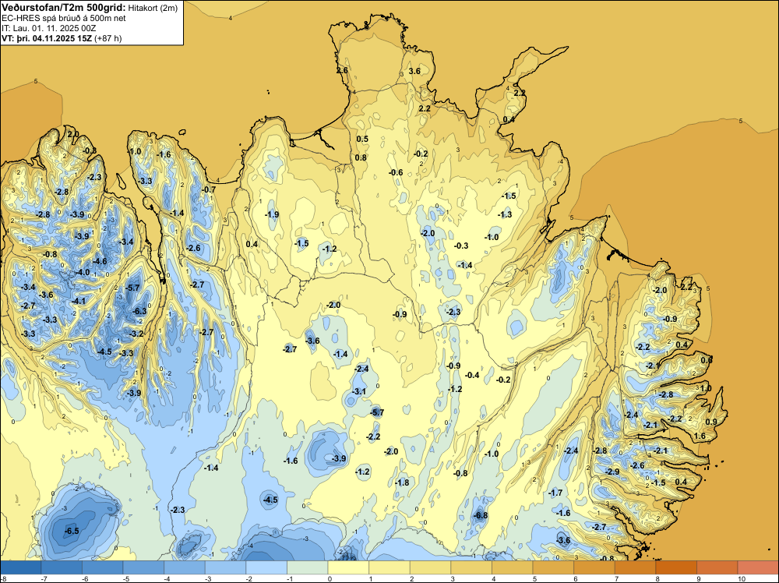Click the -2.9 temperature label

pyautogui.click(x=612, y=472)
